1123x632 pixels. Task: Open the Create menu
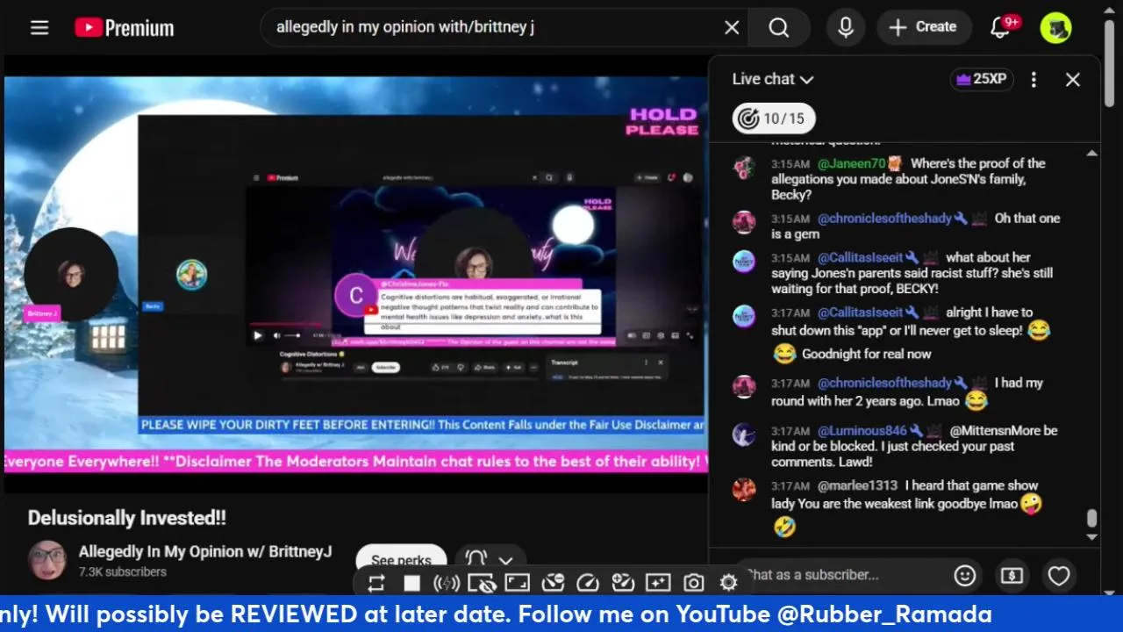[x=924, y=27]
